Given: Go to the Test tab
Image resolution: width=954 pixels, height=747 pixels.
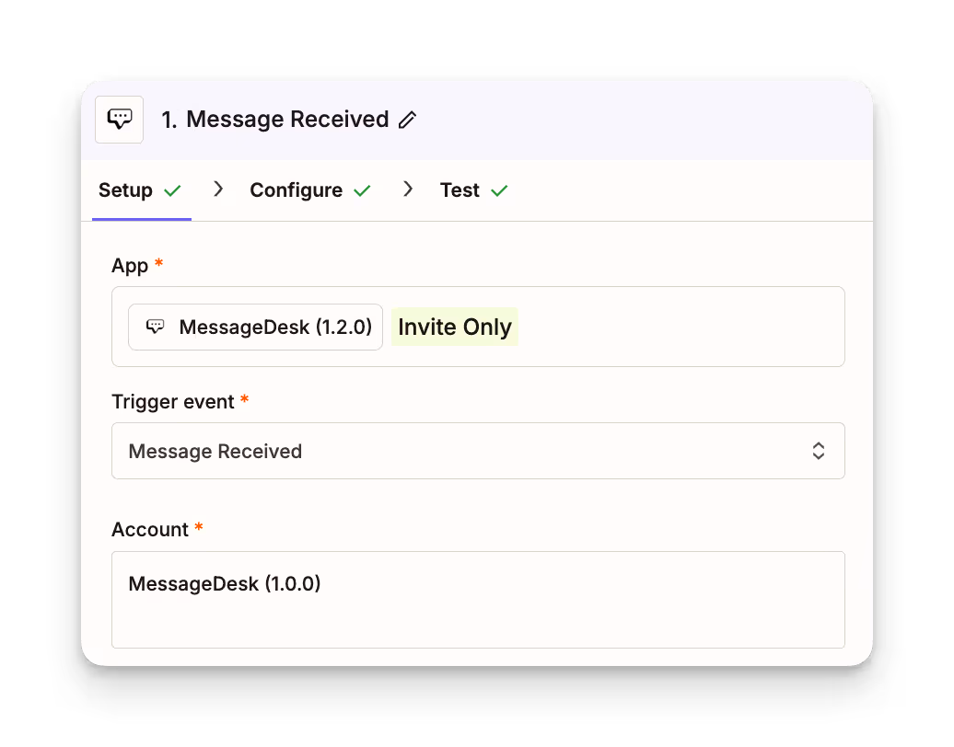Looking at the screenshot, I should tap(473, 190).
